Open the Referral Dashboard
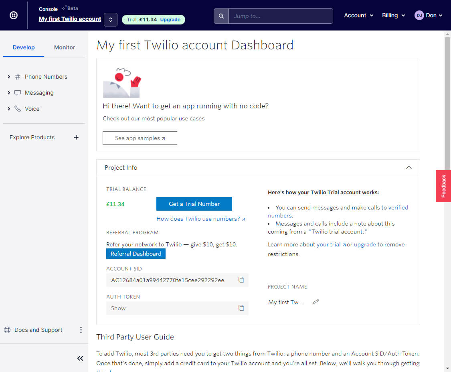 (x=136, y=254)
